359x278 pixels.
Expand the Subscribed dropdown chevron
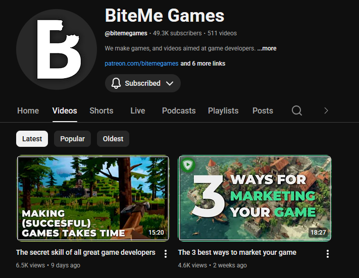pos(170,83)
